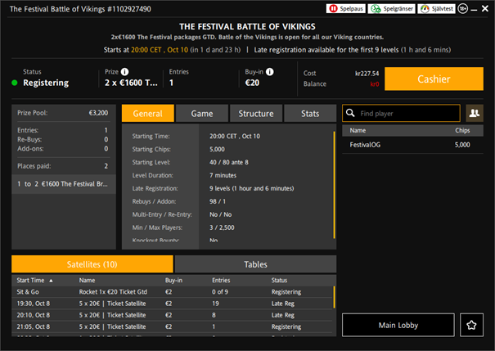Switch to the General tab

tap(147, 114)
